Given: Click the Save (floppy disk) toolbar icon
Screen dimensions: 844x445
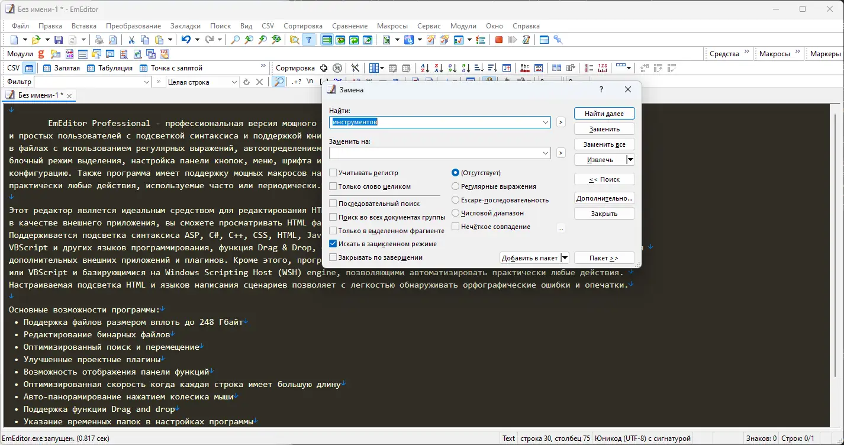Looking at the screenshot, I should pos(59,40).
